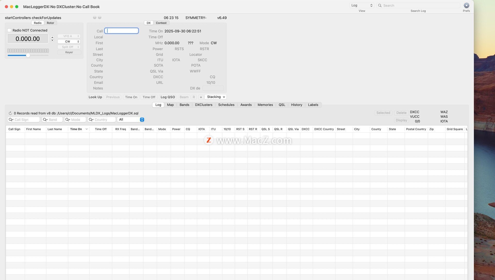Open the All filter popup menu

click(x=131, y=120)
